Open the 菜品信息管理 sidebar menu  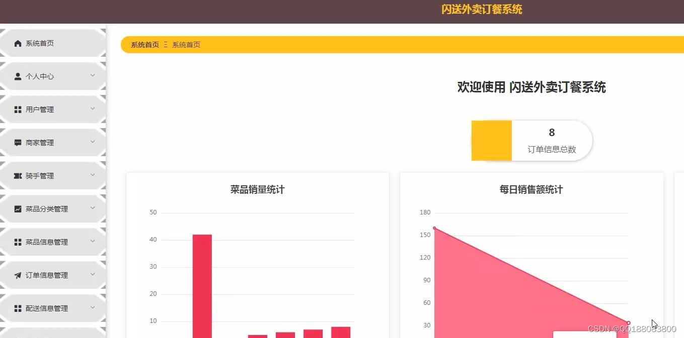(x=53, y=242)
